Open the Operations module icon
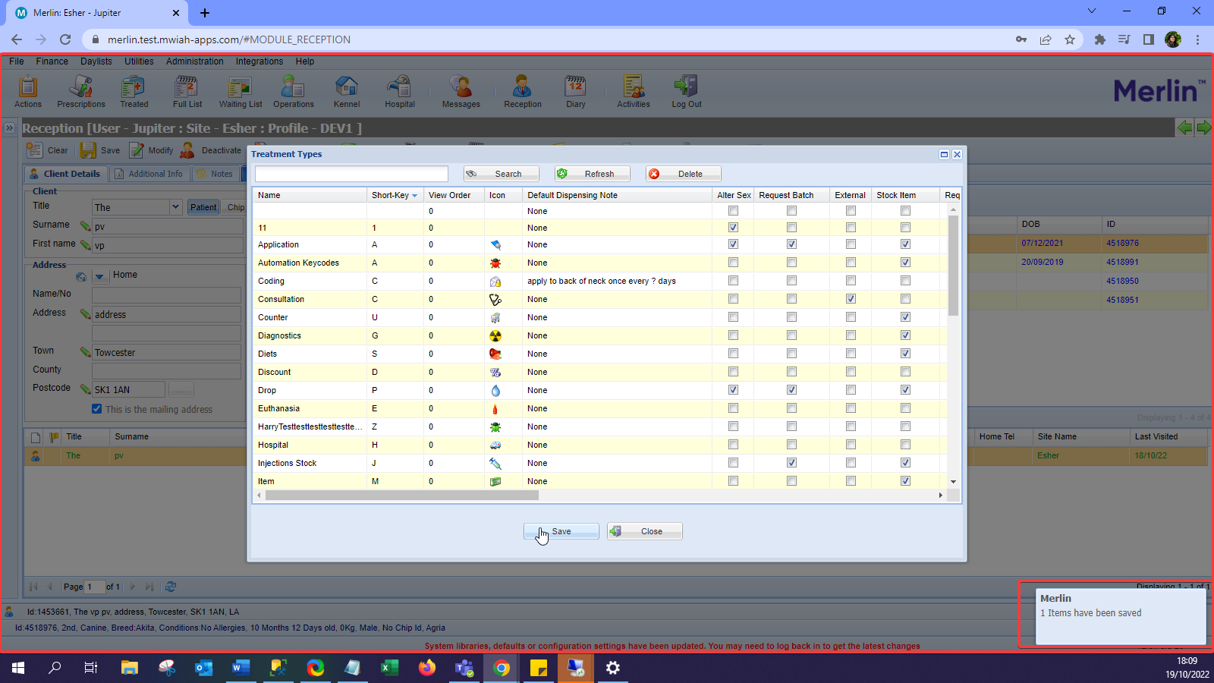This screenshot has height=683, width=1214. (294, 91)
